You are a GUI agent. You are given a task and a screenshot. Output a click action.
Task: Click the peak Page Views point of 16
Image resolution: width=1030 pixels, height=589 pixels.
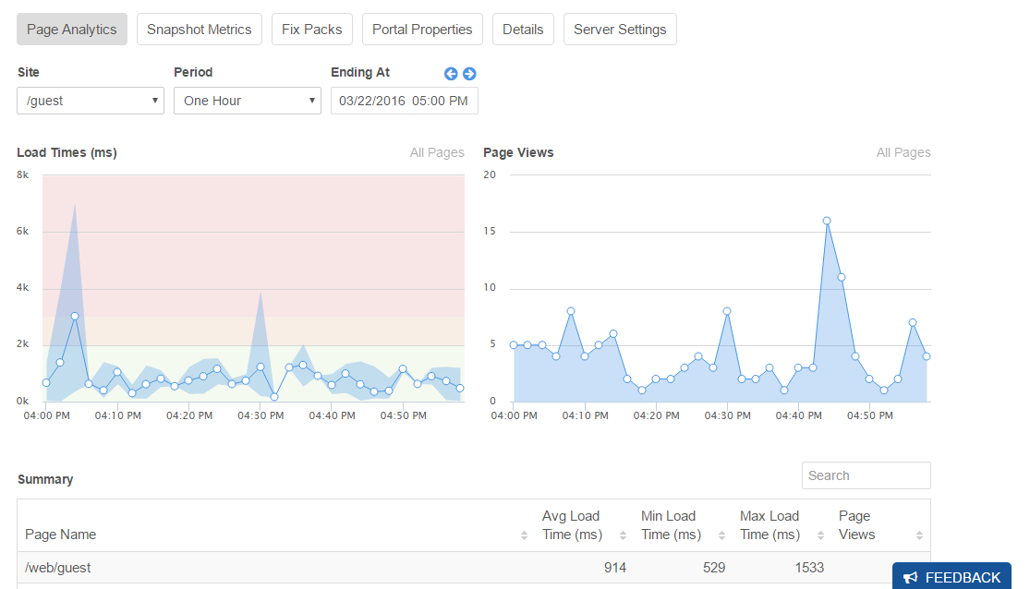[x=827, y=222]
